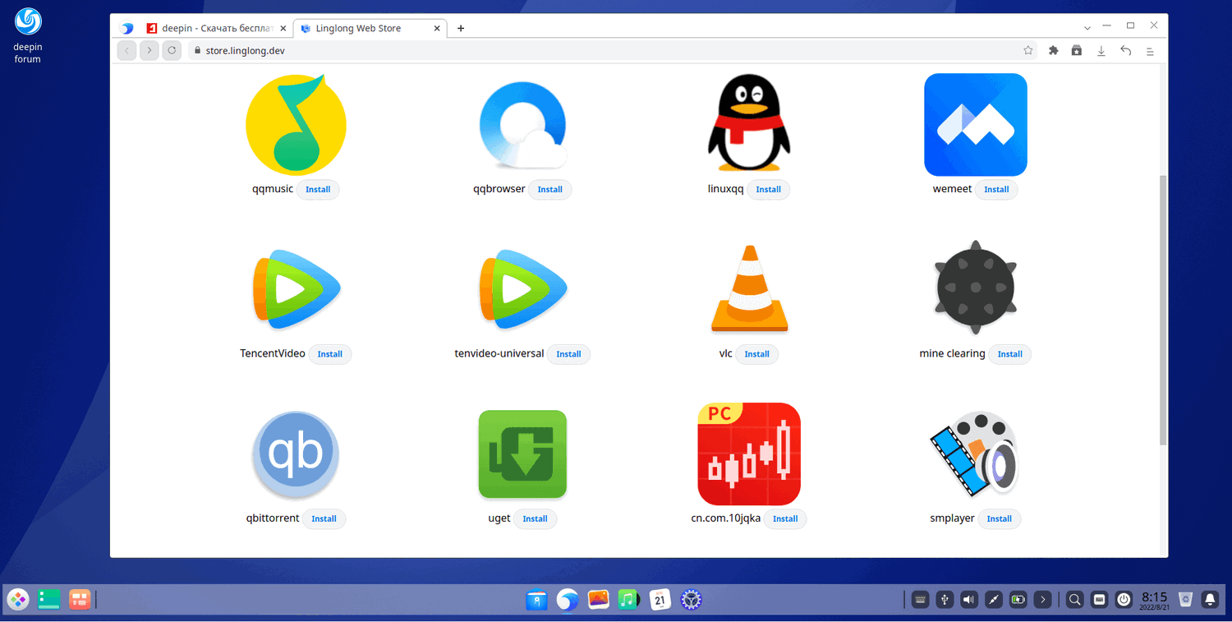Install qqmusic
The height and width of the screenshot is (622, 1232).
click(318, 189)
